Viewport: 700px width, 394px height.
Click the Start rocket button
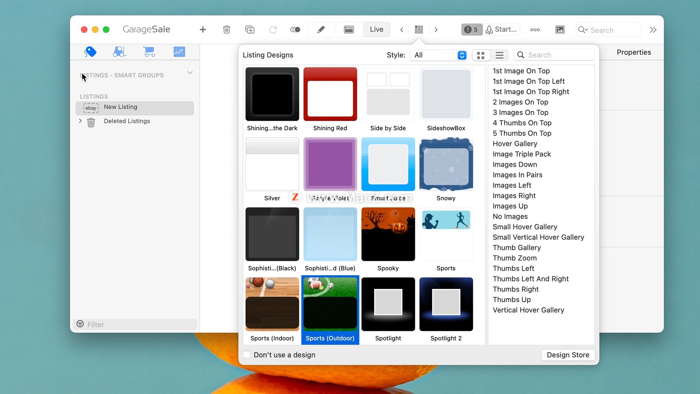[501, 30]
